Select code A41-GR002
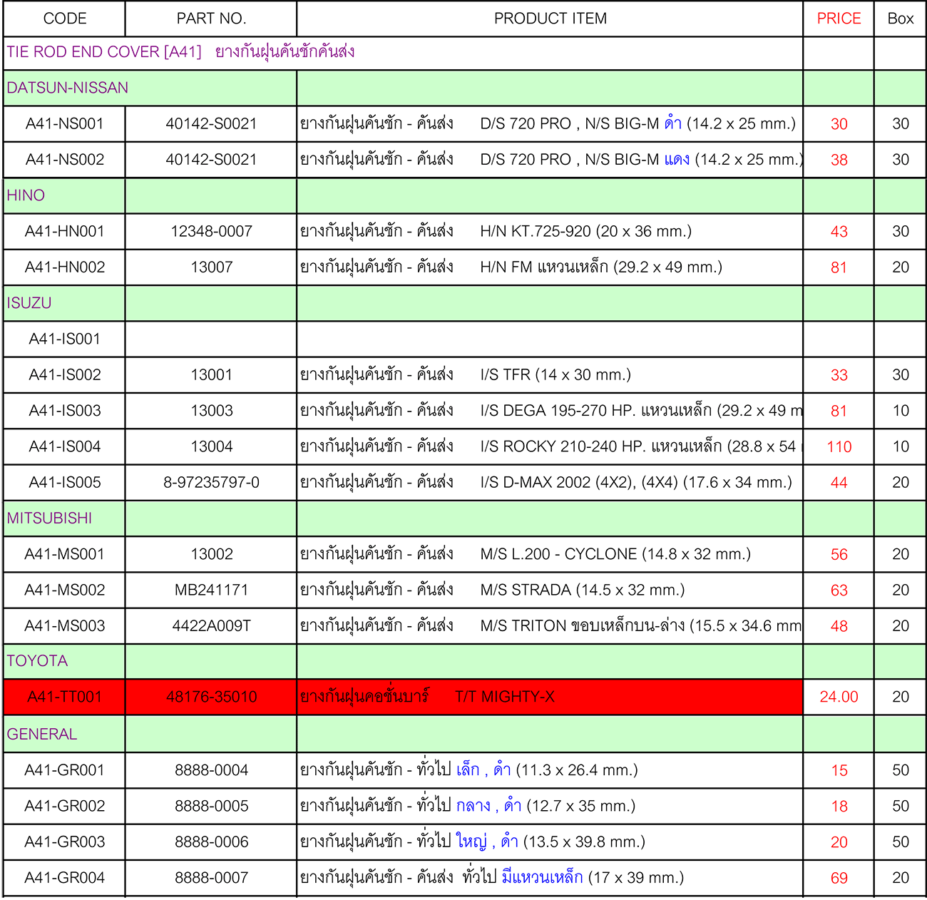The width and height of the screenshot is (927, 900). coord(65,806)
